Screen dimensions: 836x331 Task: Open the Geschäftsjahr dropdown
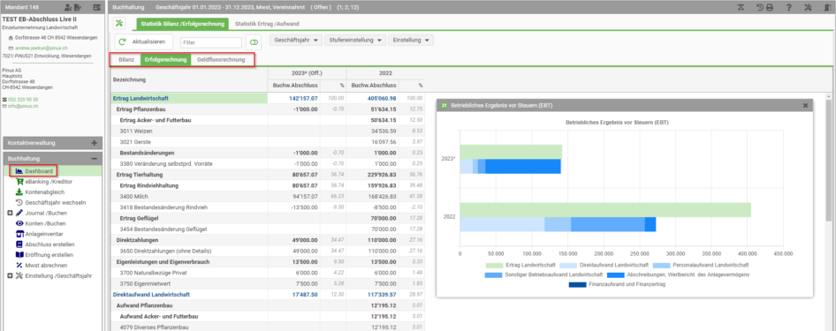pyautogui.click(x=296, y=40)
